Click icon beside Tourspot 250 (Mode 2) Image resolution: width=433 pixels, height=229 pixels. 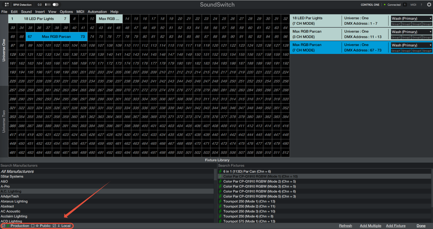[x=220, y=206]
